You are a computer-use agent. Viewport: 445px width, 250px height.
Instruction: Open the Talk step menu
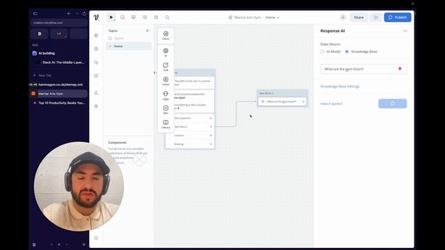tap(165, 67)
